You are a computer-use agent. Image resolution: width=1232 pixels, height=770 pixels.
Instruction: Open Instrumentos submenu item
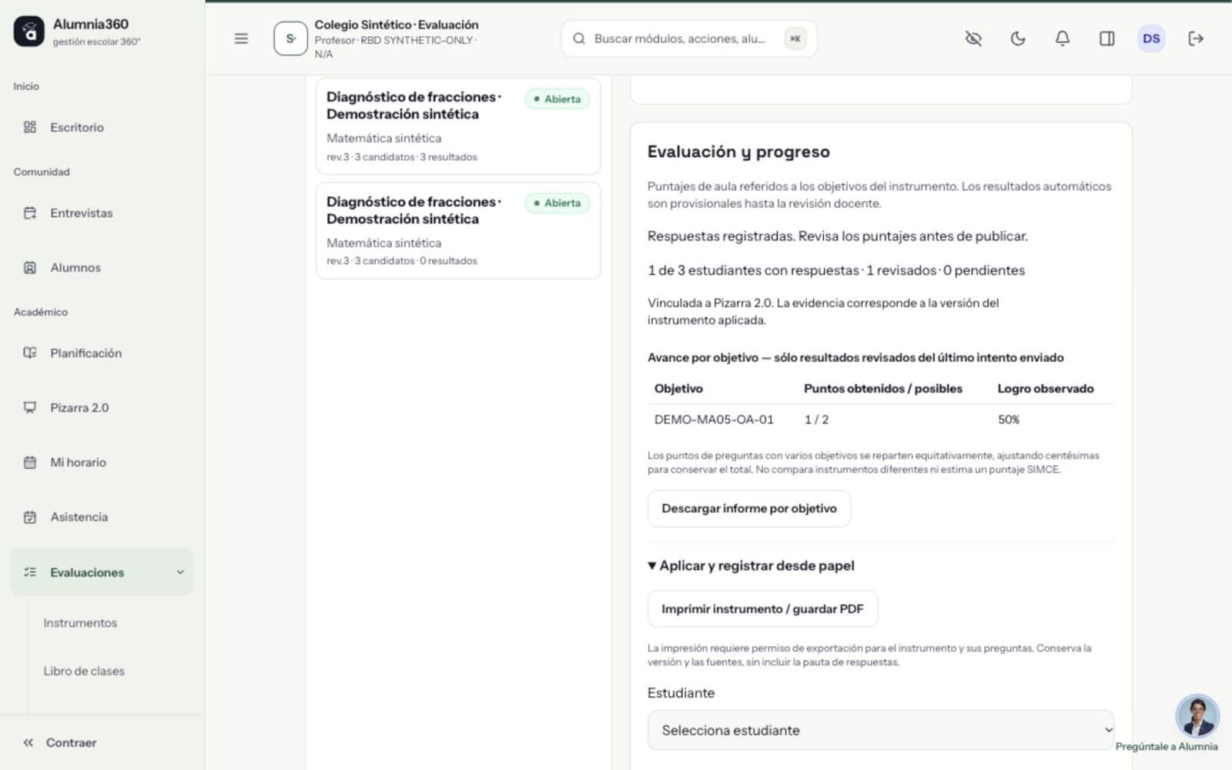point(80,623)
